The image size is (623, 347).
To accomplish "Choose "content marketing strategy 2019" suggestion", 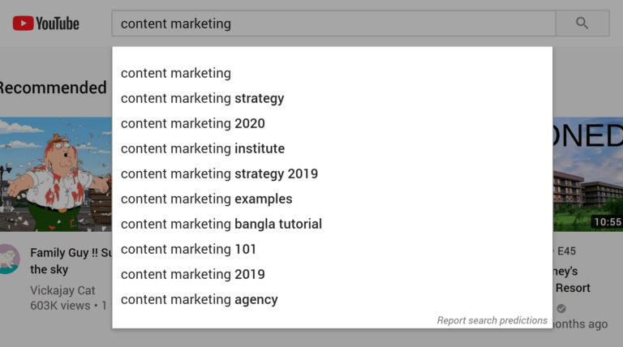I will tap(219, 173).
